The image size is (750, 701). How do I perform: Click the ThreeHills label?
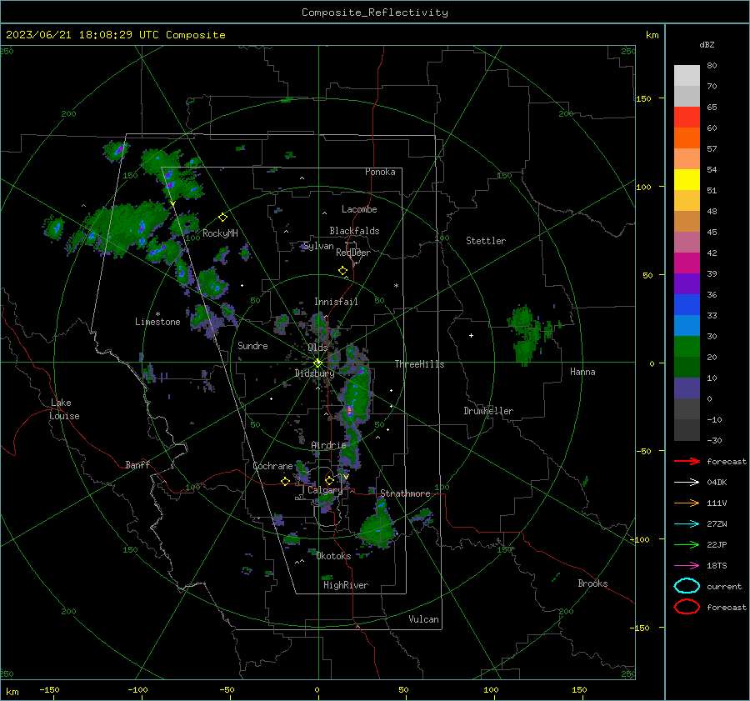tap(419, 364)
